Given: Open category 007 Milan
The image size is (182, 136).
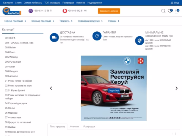Looking at the screenshot, I should [x=10, y=66].
